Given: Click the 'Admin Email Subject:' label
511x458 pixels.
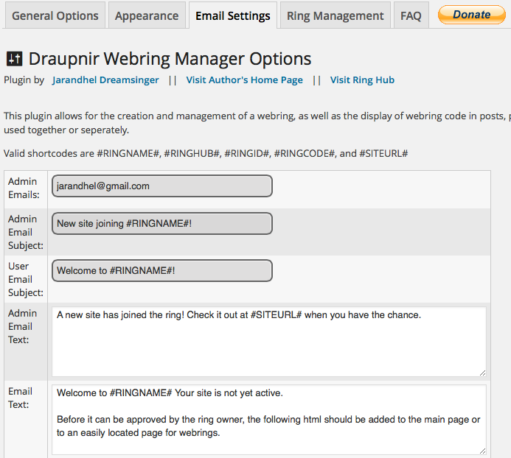Looking at the screenshot, I should [25, 232].
